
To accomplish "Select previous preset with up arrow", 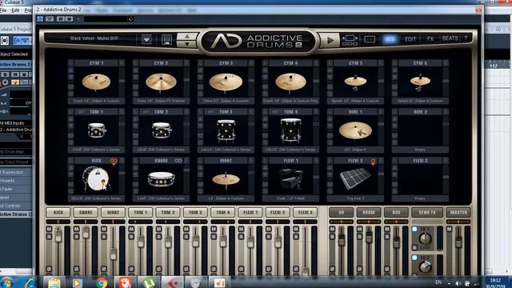I will [x=187, y=36].
